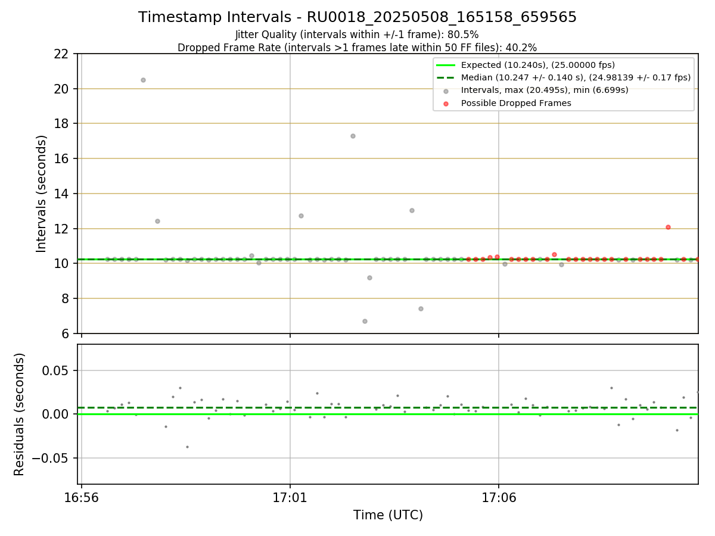Screen dimensions: 715x536
Task: Click the red dropped-frame point near 10.5 seconds
Action: pos(554,254)
